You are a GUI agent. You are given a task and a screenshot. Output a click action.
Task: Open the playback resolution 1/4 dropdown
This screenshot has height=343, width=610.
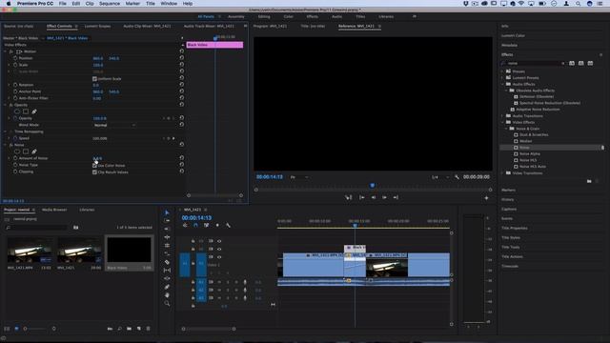click(x=439, y=177)
